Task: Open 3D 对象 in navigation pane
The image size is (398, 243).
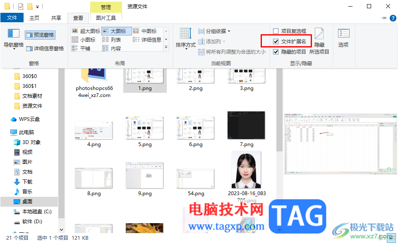Action: (27, 142)
